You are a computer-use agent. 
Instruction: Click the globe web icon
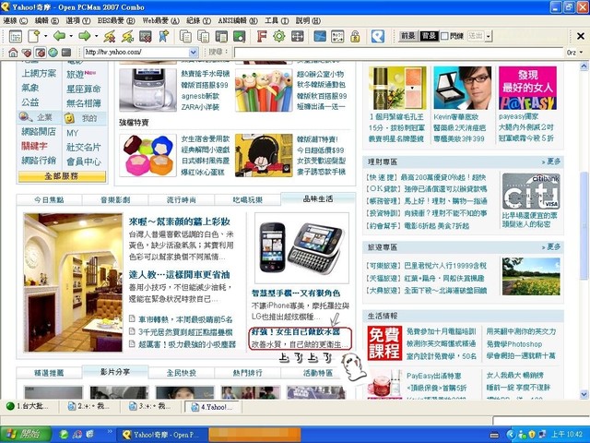[x=53, y=53]
